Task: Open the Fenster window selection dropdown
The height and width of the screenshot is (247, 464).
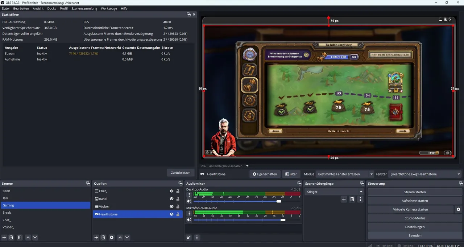Action: point(425,174)
